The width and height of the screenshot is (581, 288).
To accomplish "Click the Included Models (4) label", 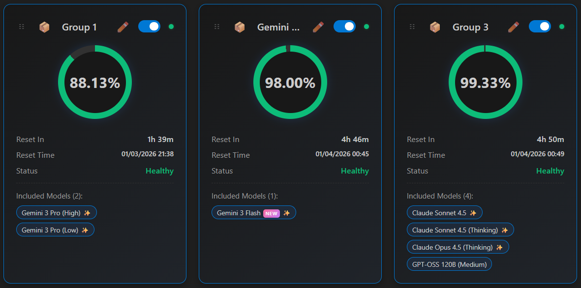I will click(x=440, y=196).
